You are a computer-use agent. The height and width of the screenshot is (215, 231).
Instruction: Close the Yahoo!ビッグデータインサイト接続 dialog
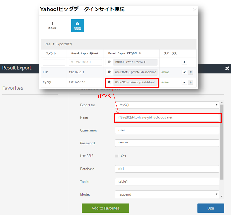pos(195,9)
